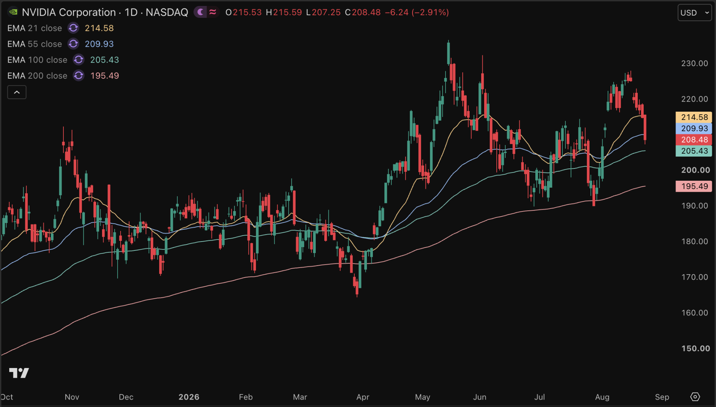Click the Mar label on the time axis
The width and height of the screenshot is (716, 407).
300,397
